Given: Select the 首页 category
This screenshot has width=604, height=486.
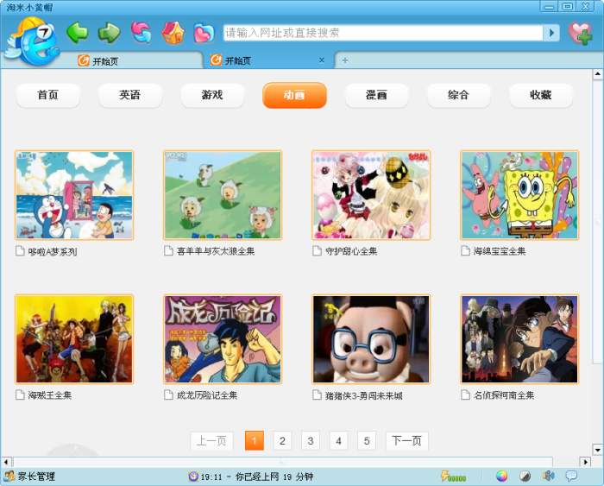Looking at the screenshot, I should [47, 95].
